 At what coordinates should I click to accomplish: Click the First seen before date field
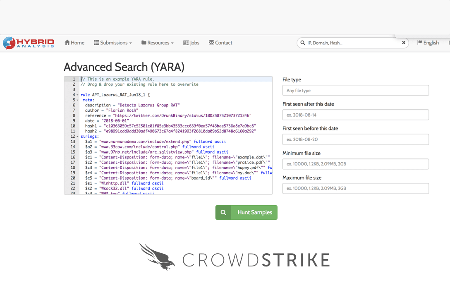pos(355,139)
